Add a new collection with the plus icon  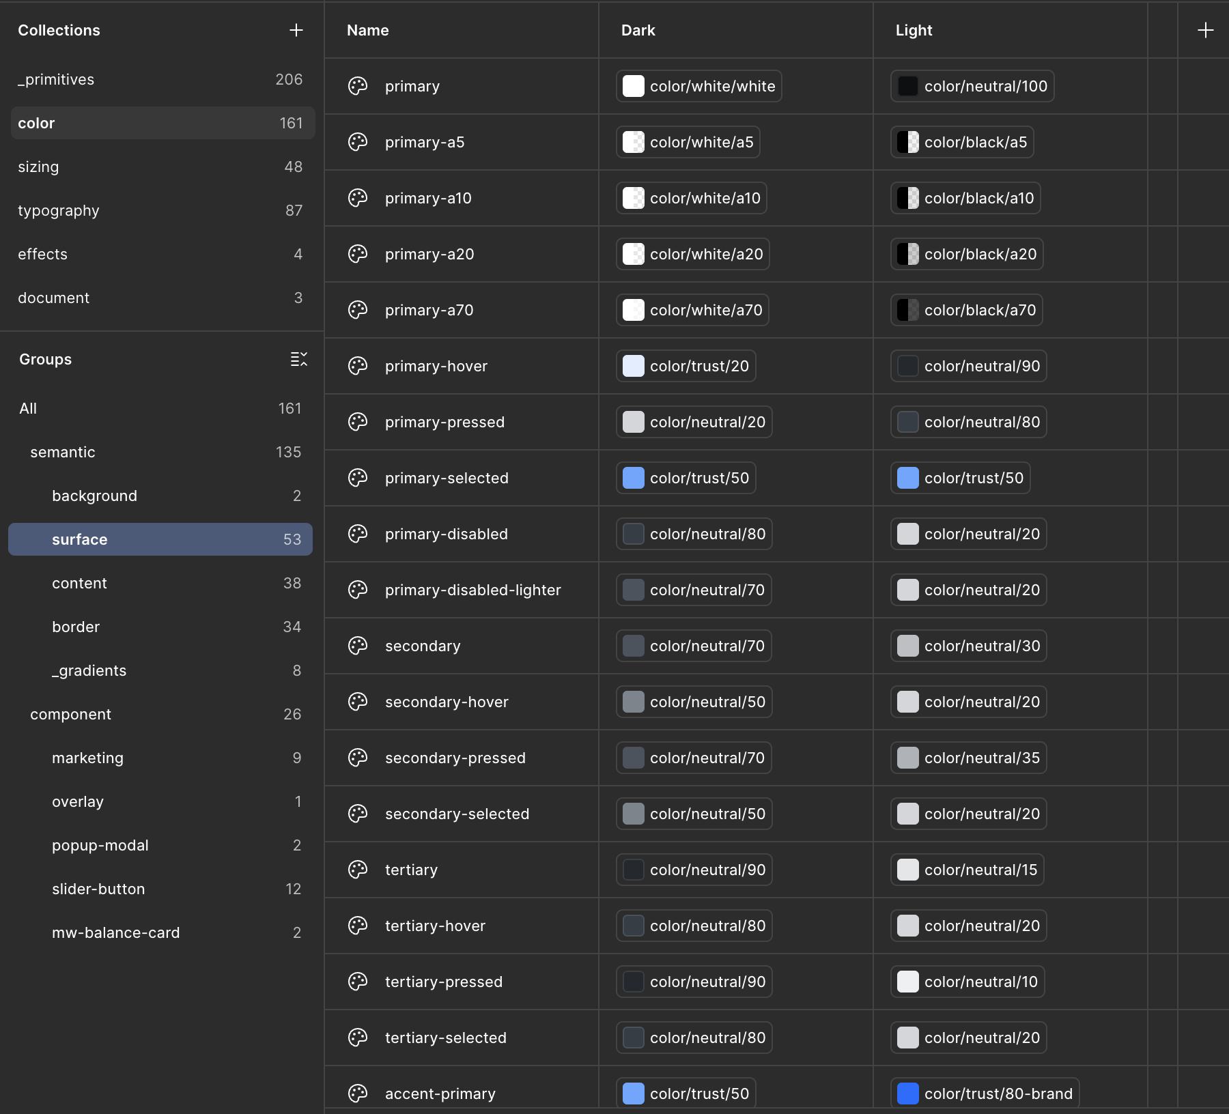[296, 30]
